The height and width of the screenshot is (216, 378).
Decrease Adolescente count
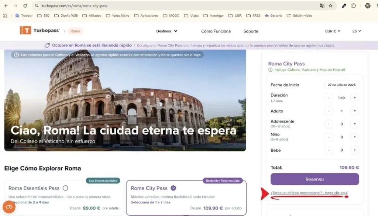coord(329,124)
